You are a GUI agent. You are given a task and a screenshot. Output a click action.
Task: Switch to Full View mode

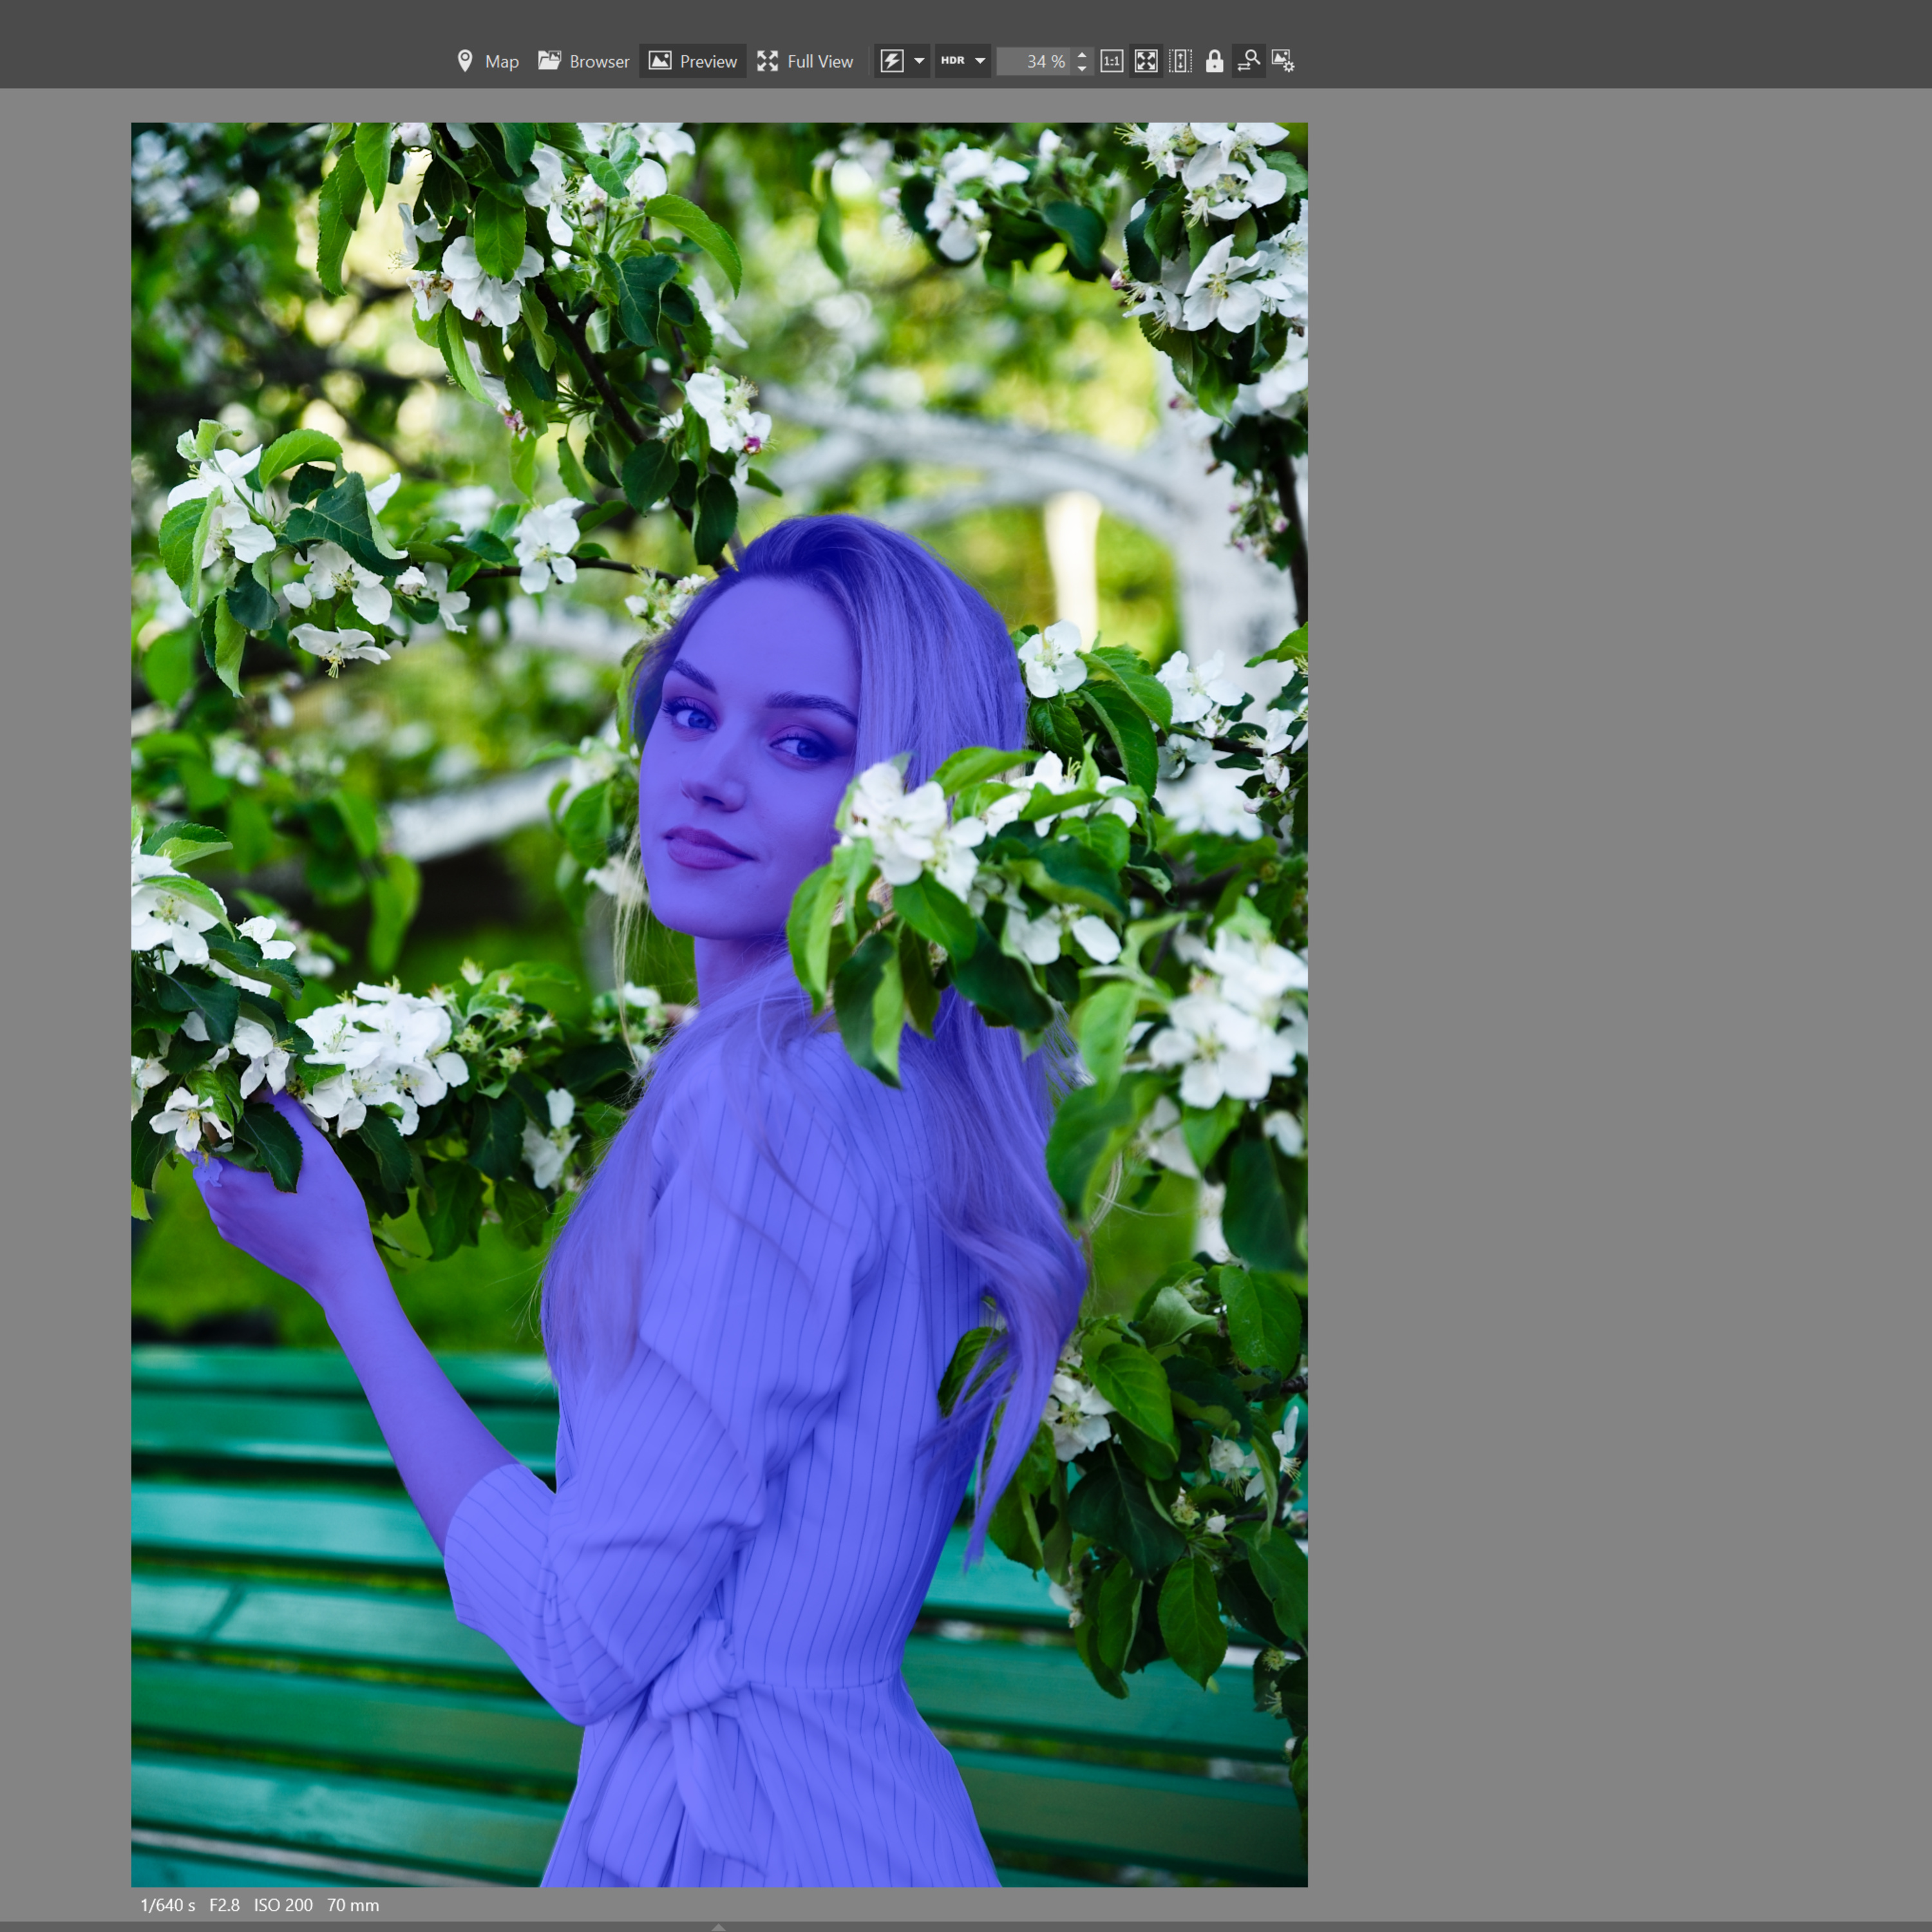pos(805,61)
